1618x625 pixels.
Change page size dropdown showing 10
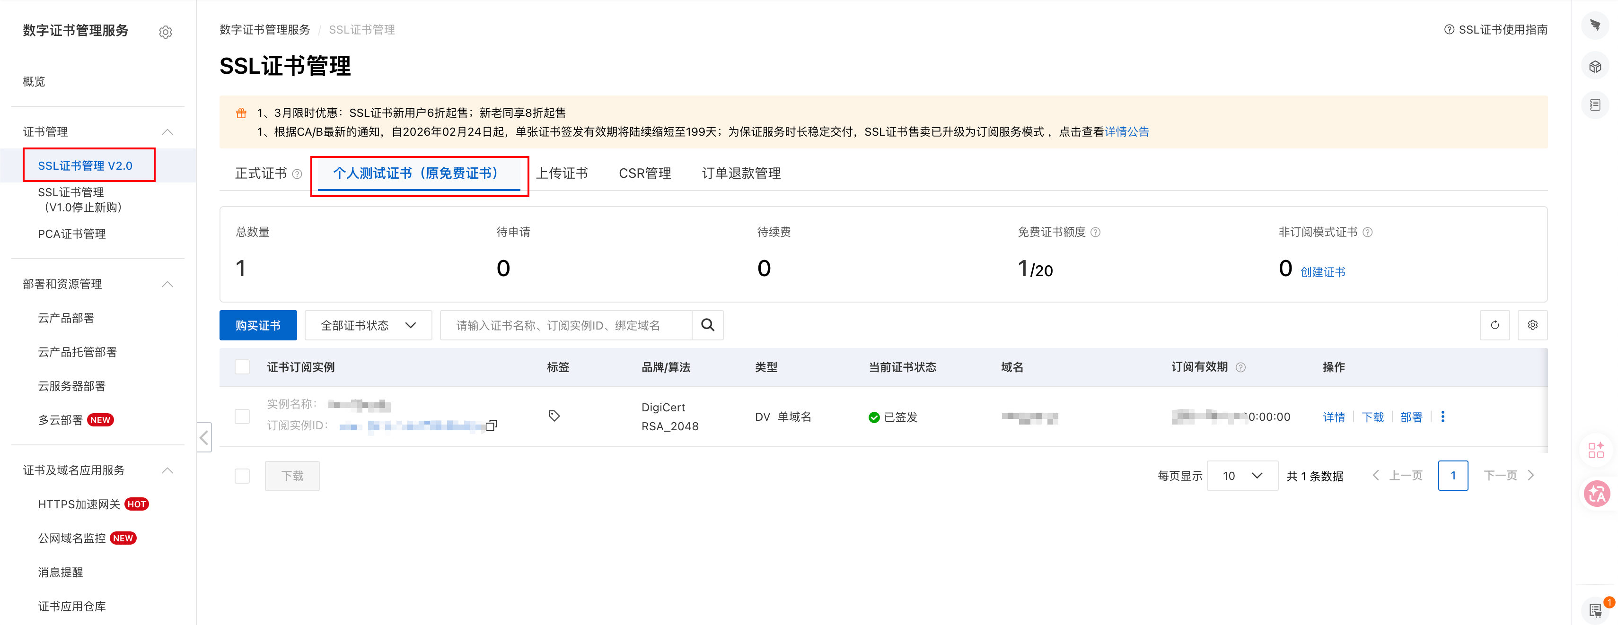pos(1242,476)
